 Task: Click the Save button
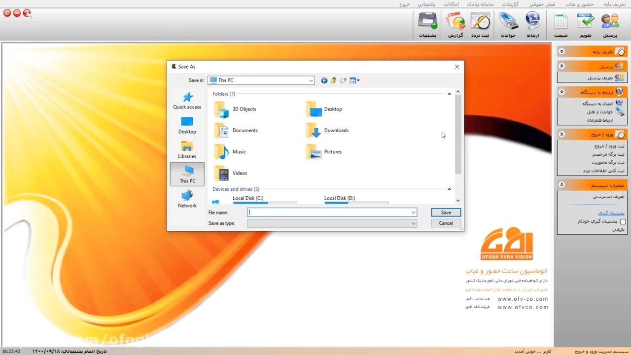pyautogui.click(x=446, y=213)
